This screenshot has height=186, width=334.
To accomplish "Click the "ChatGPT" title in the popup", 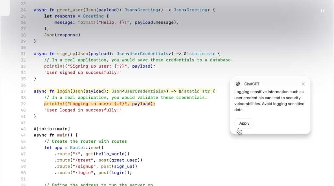I will (x=252, y=84).
